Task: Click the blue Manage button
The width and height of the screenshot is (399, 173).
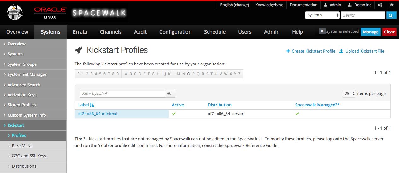Action: [371, 32]
